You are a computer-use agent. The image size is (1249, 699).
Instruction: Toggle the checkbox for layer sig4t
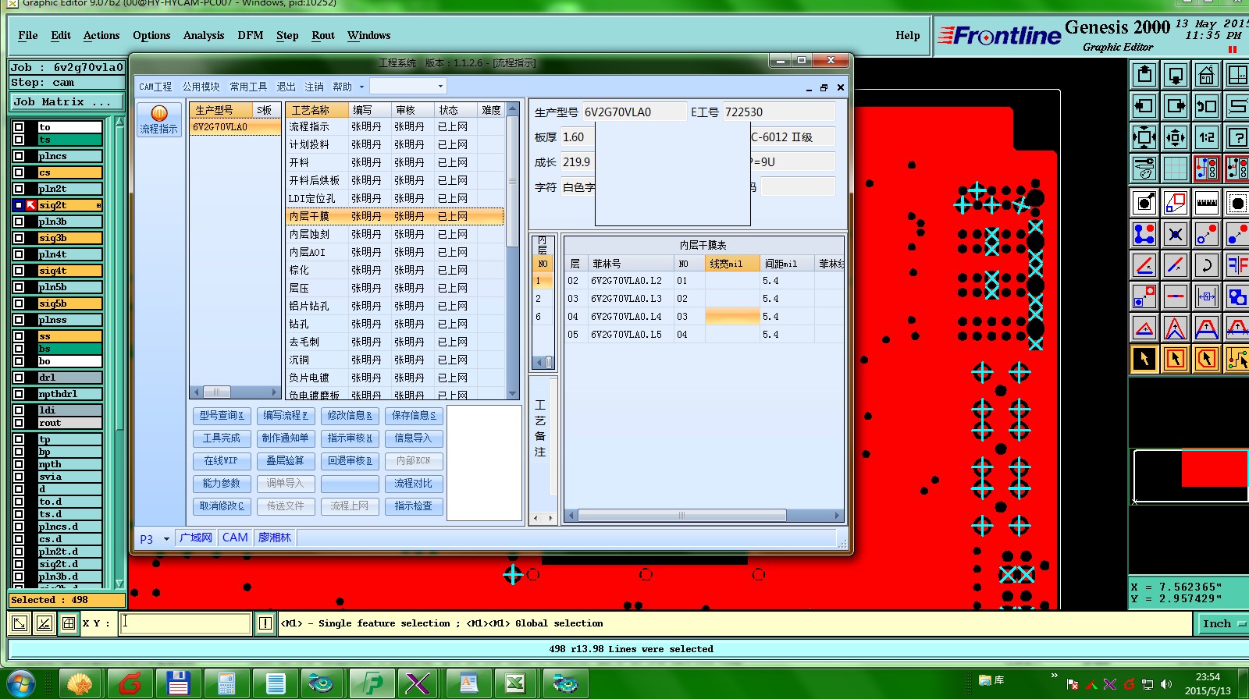point(19,271)
